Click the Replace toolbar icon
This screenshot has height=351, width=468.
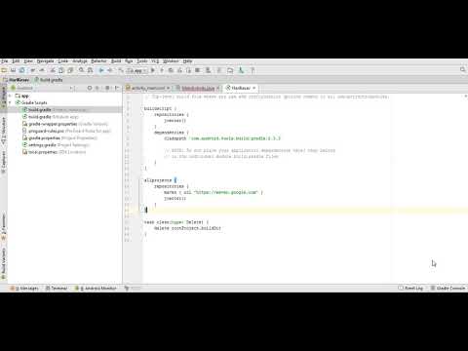click(91, 70)
